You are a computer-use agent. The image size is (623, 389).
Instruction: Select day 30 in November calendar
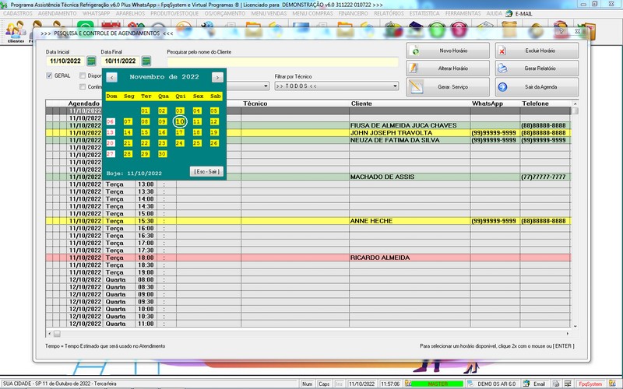tap(162, 154)
